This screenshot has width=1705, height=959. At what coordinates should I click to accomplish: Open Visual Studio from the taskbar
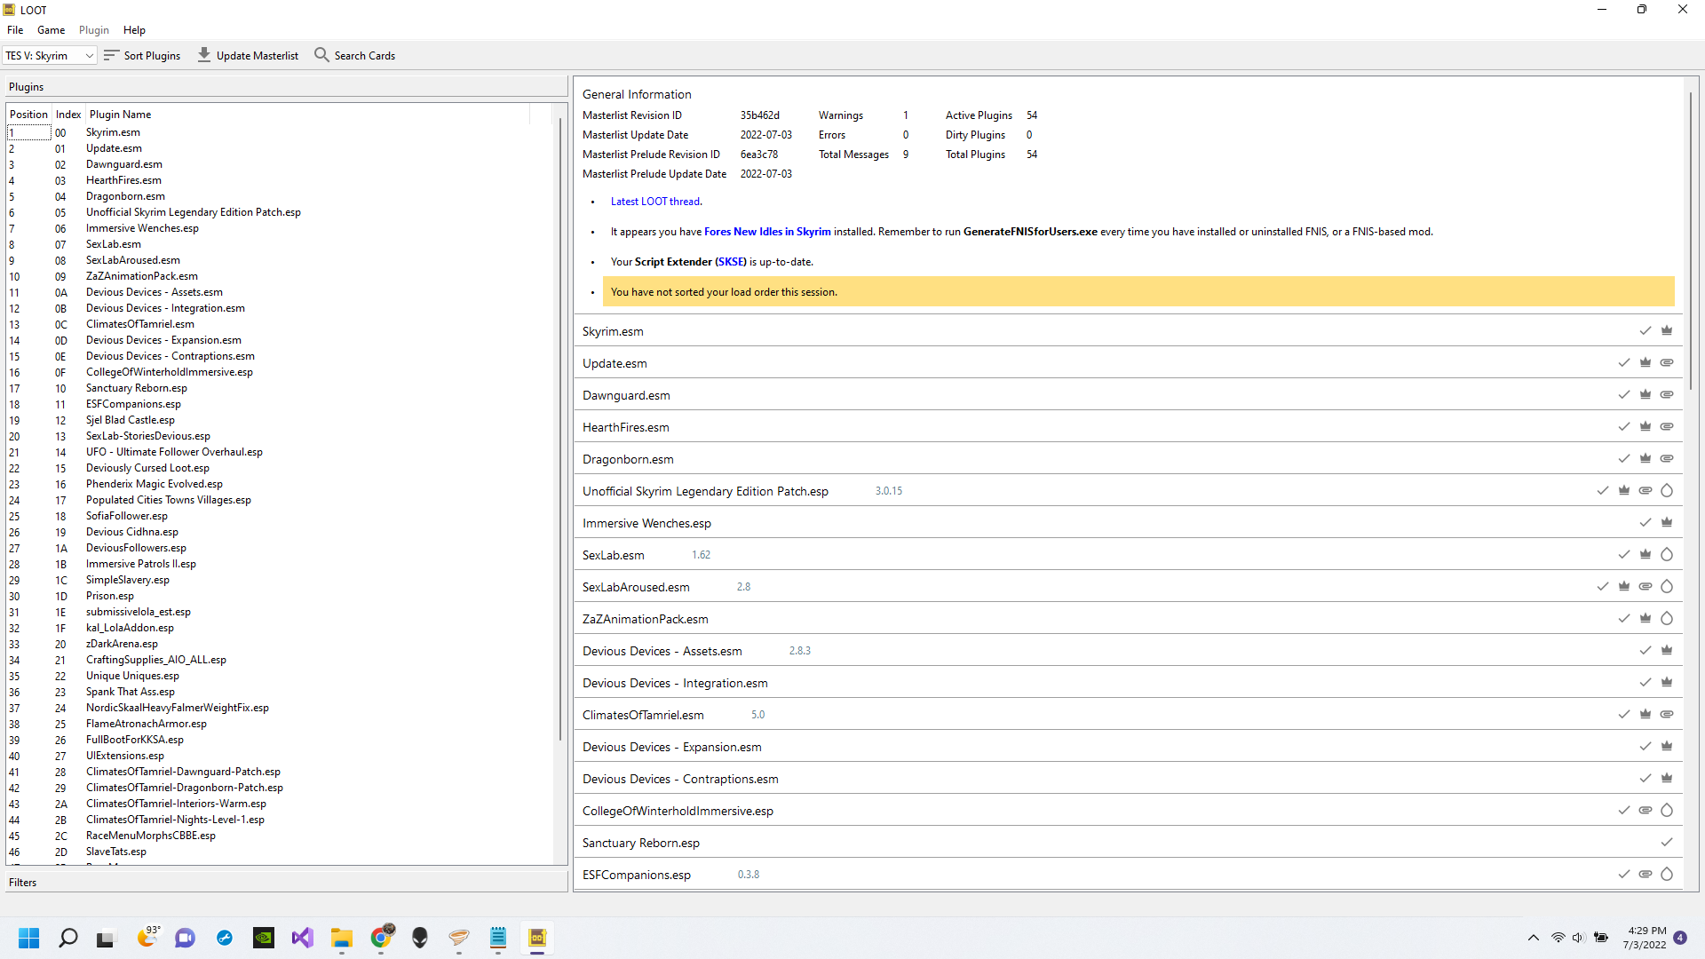point(303,938)
